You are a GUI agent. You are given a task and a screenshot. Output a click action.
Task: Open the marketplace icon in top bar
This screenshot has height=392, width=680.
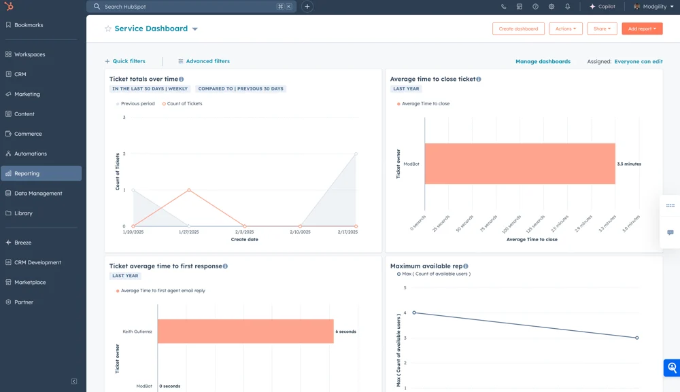point(519,7)
